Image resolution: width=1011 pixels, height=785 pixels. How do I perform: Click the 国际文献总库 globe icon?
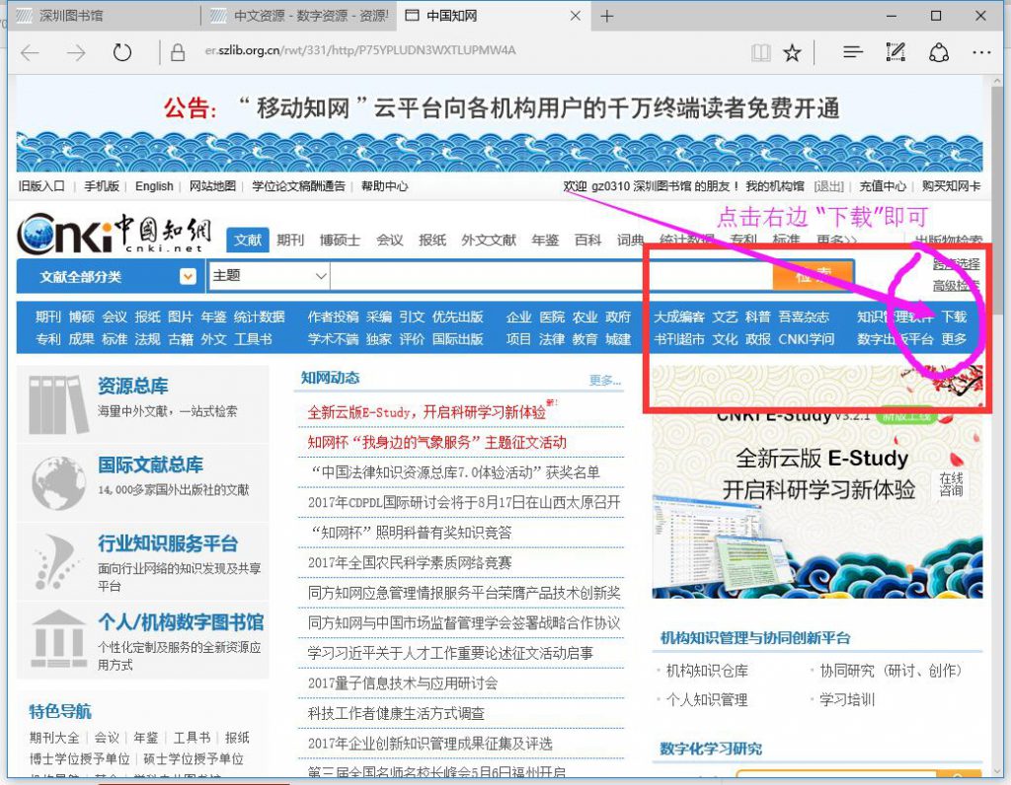[57, 482]
